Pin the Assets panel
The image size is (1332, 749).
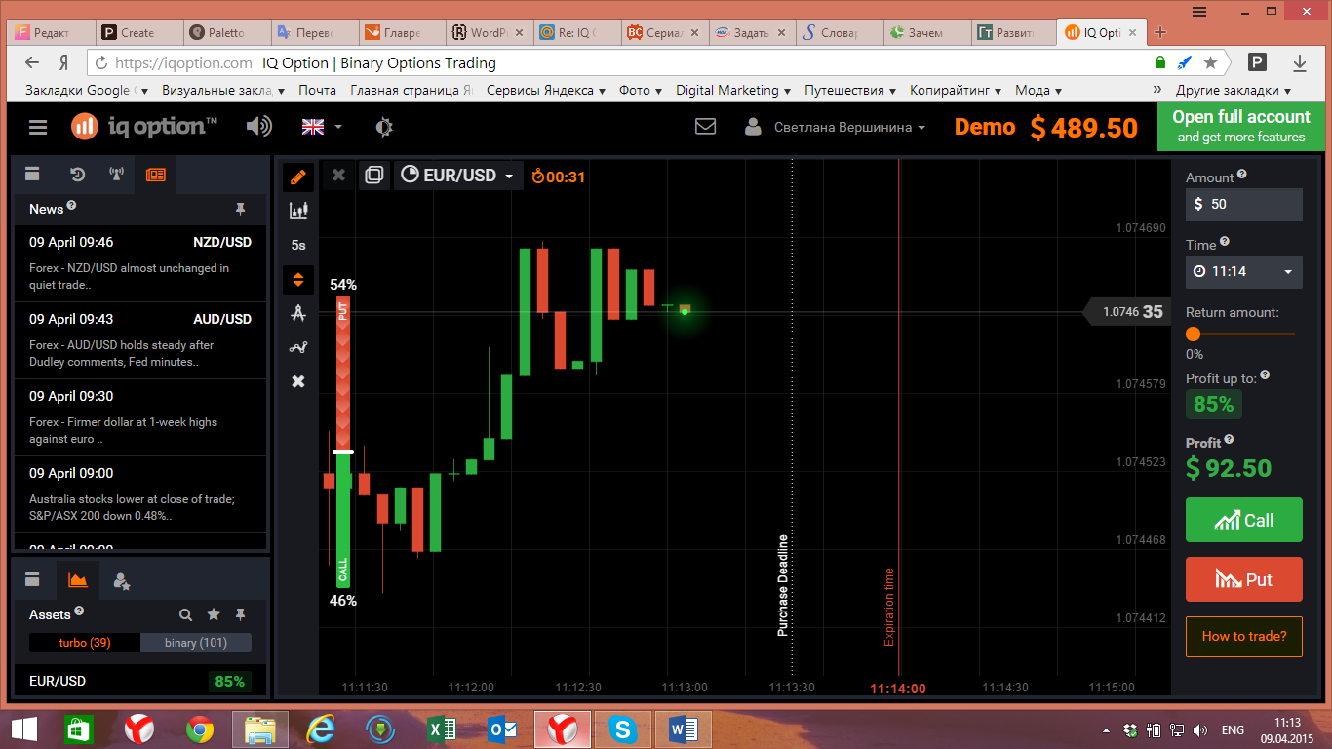pyautogui.click(x=240, y=614)
